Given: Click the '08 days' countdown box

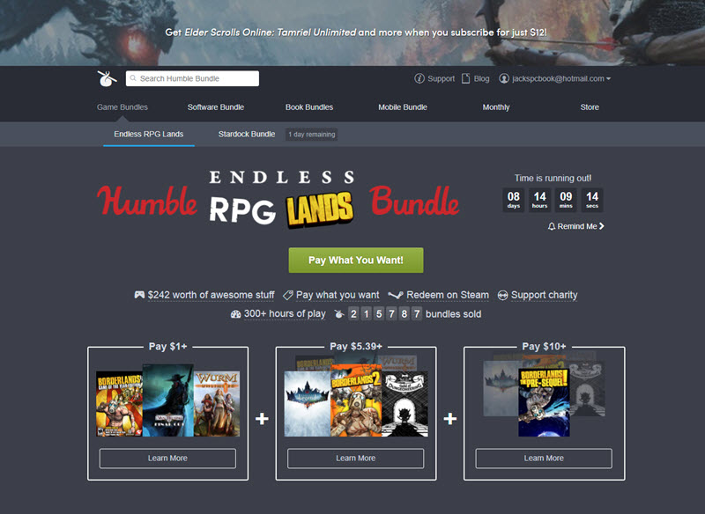Looking at the screenshot, I should pos(514,200).
